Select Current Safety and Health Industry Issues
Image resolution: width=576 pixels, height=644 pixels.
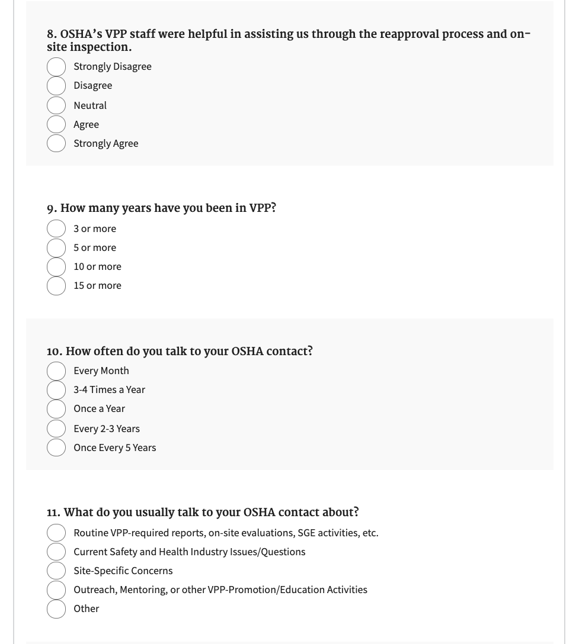point(56,552)
